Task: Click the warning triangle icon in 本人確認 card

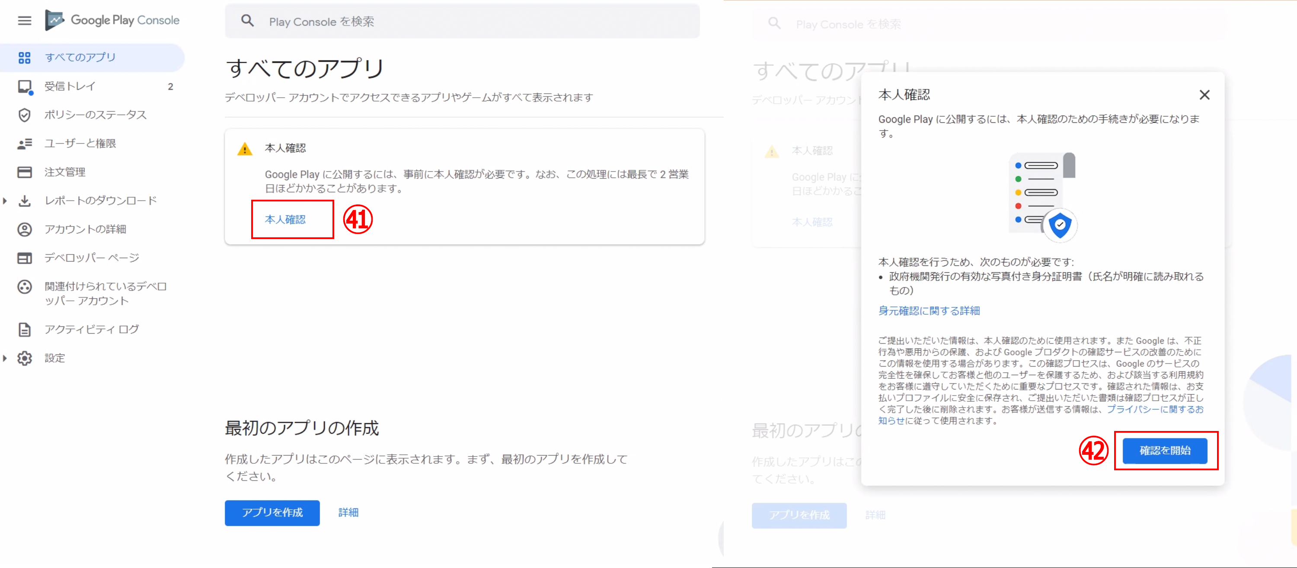Action: (x=245, y=149)
